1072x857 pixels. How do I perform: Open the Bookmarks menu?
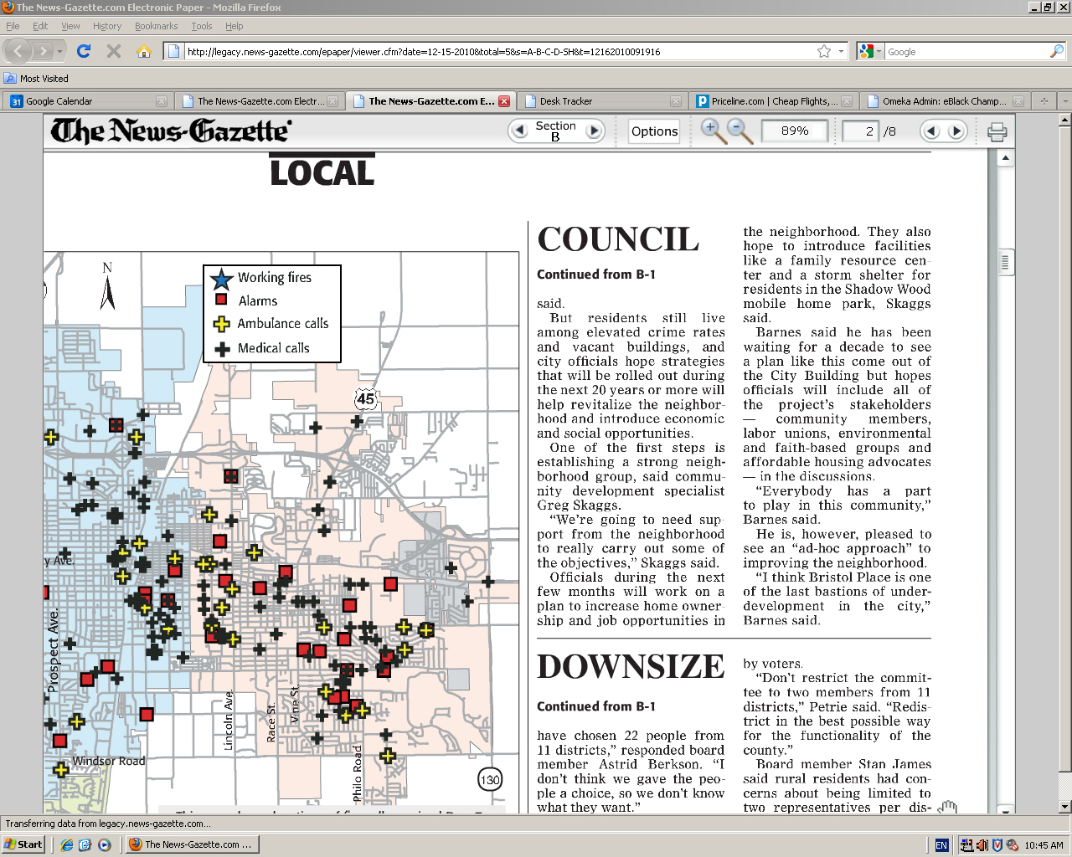point(156,26)
